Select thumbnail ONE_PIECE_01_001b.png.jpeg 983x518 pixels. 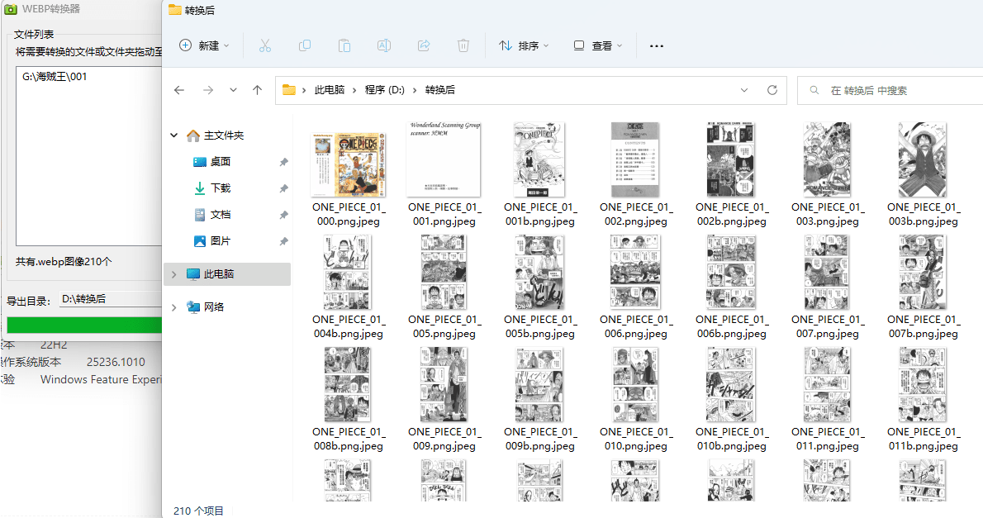pos(539,159)
